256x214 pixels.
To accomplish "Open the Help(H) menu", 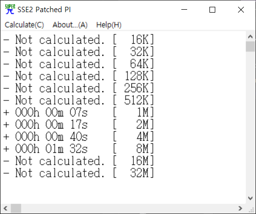I will pos(109,25).
